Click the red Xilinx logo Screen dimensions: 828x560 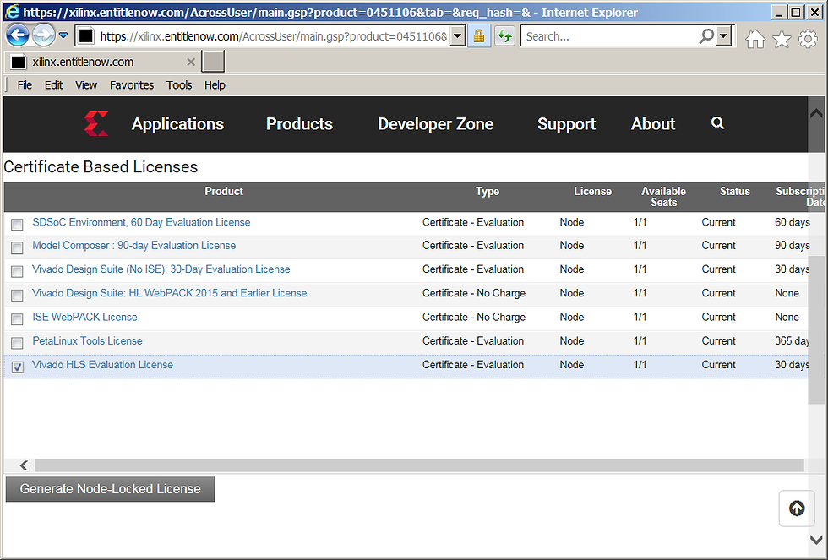[96, 123]
